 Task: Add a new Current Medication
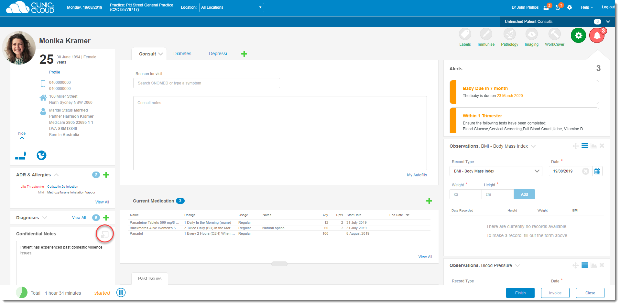pos(429,201)
